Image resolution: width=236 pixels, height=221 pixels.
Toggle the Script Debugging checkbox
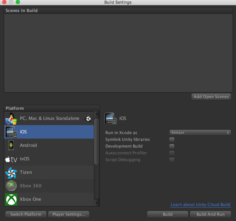pos(172,160)
